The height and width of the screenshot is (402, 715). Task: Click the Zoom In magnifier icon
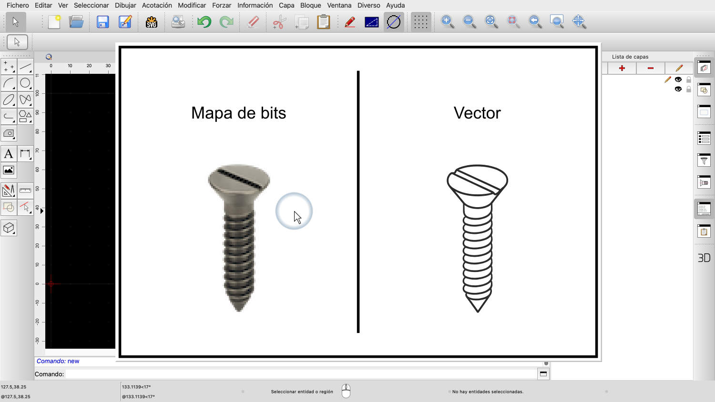coord(447,22)
